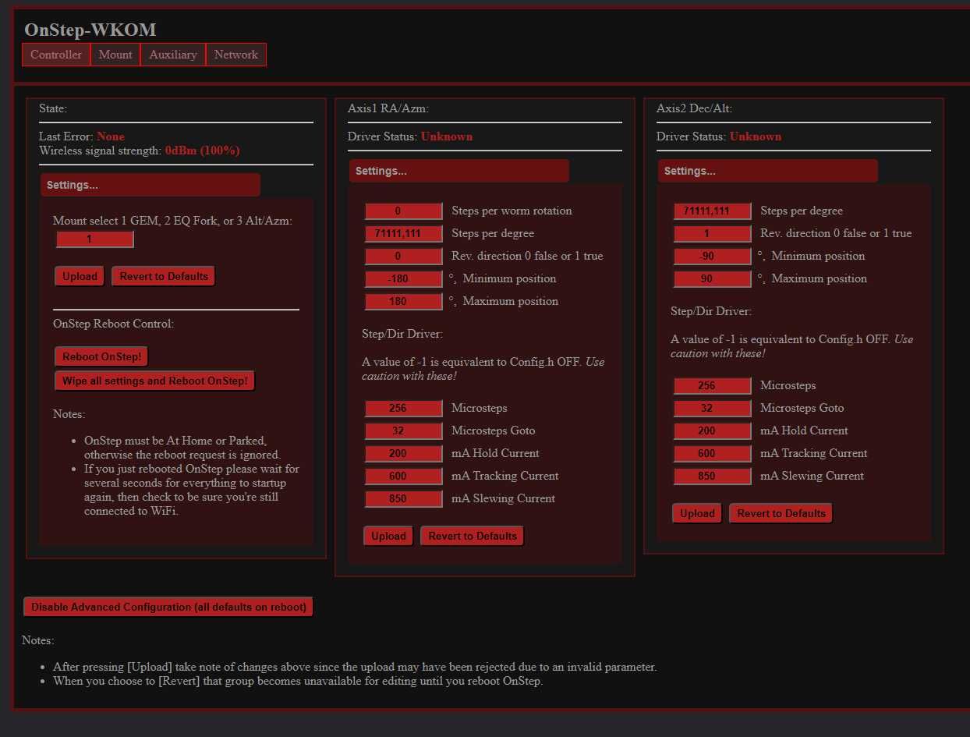Image resolution: width=970 pixels, height=737 pixels.
Task: Disable Advanced Configuration
Action: (x=168, y=607)
